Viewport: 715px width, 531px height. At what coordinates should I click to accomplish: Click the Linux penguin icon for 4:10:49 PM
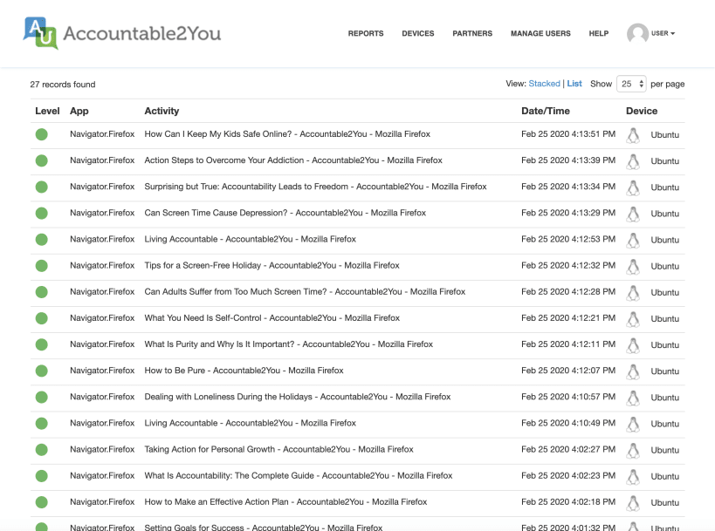[x=632, y=425]
